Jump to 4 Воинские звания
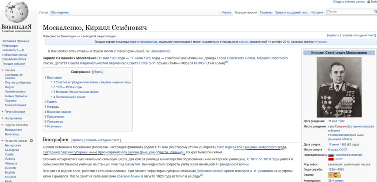Image resolution: width=377 pixels, height=182 pixels. click(57, 112)
